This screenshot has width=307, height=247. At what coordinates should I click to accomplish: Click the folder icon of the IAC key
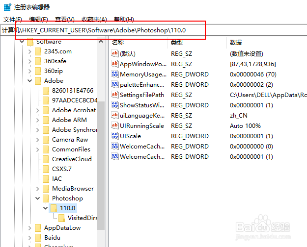46,178
